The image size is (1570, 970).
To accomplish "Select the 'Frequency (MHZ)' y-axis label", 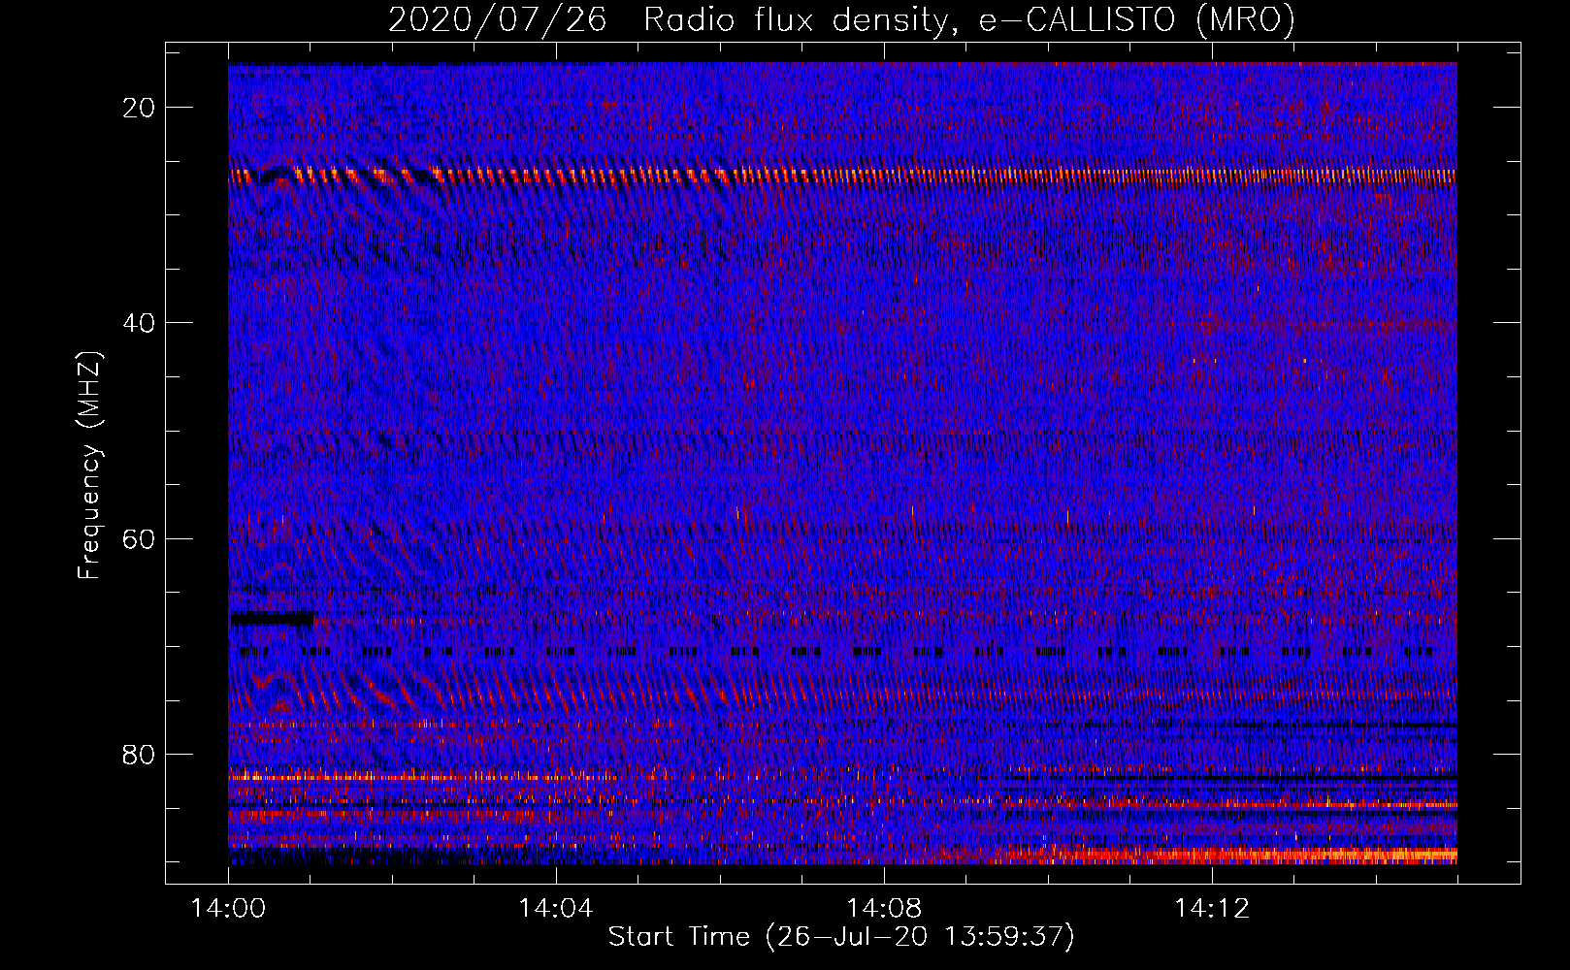I will coord(89,466).
